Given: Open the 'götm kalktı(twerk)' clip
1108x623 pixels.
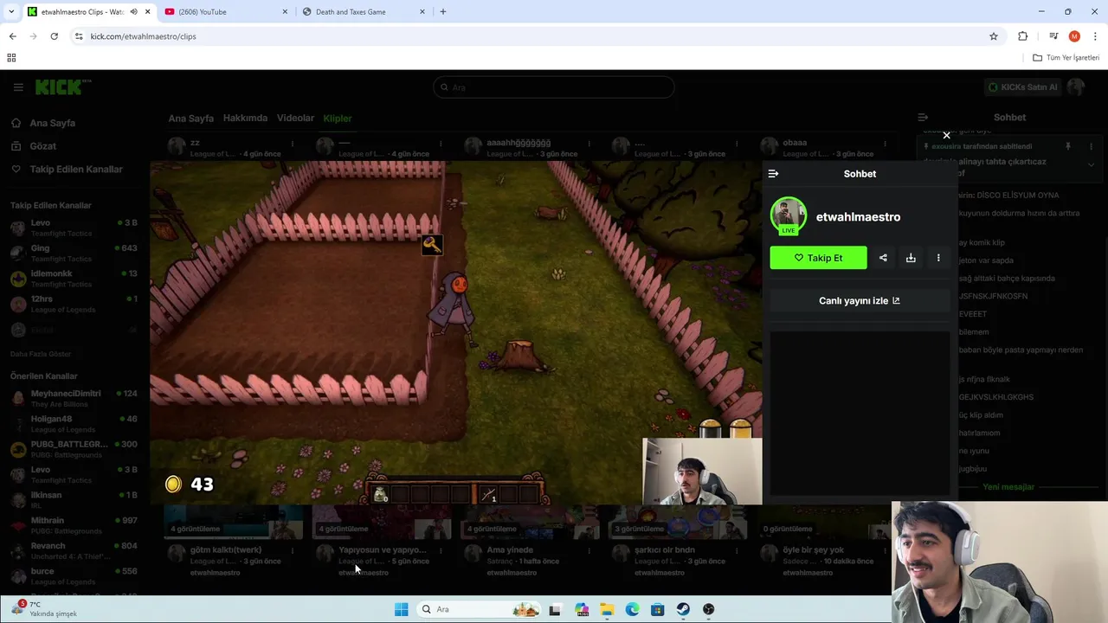Looking at the screenshot, I should pyautogui.click(x=225, y=549).
